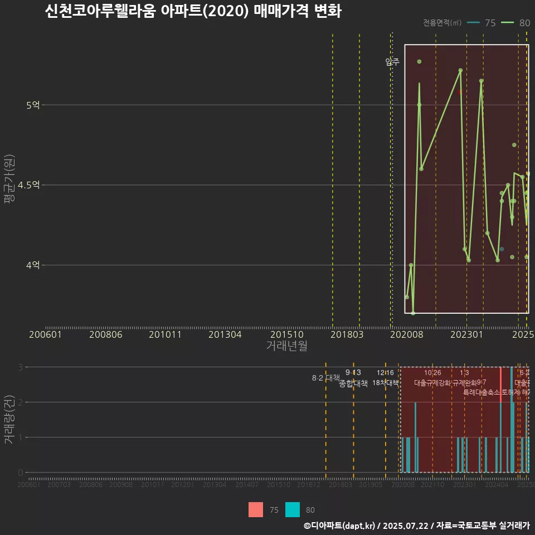Click the 200806 label on the price chart axis
The height and width of the screenshot is (535, 535).
106,334
